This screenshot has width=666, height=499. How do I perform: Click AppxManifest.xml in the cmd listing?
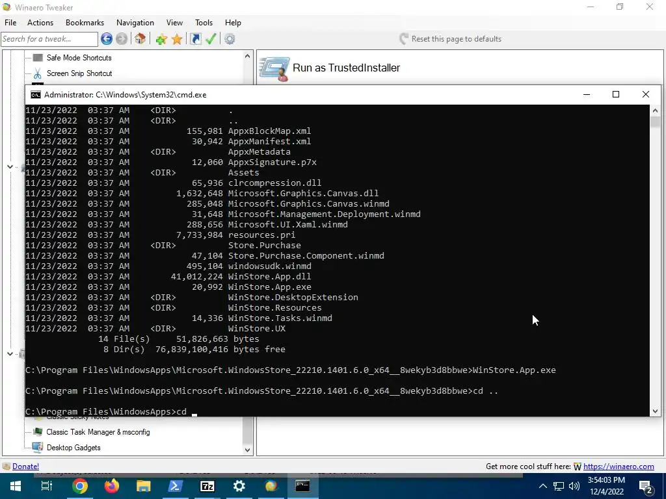[x=270, y=141]
